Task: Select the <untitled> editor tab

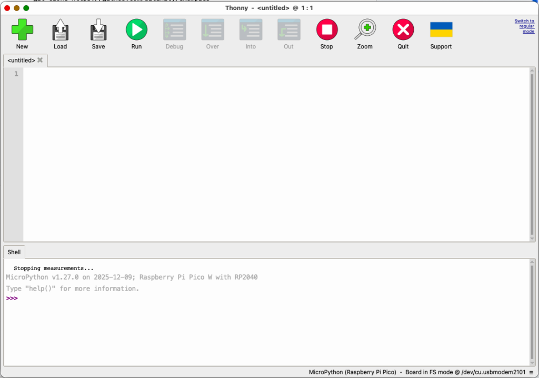Action: [21, 61]
